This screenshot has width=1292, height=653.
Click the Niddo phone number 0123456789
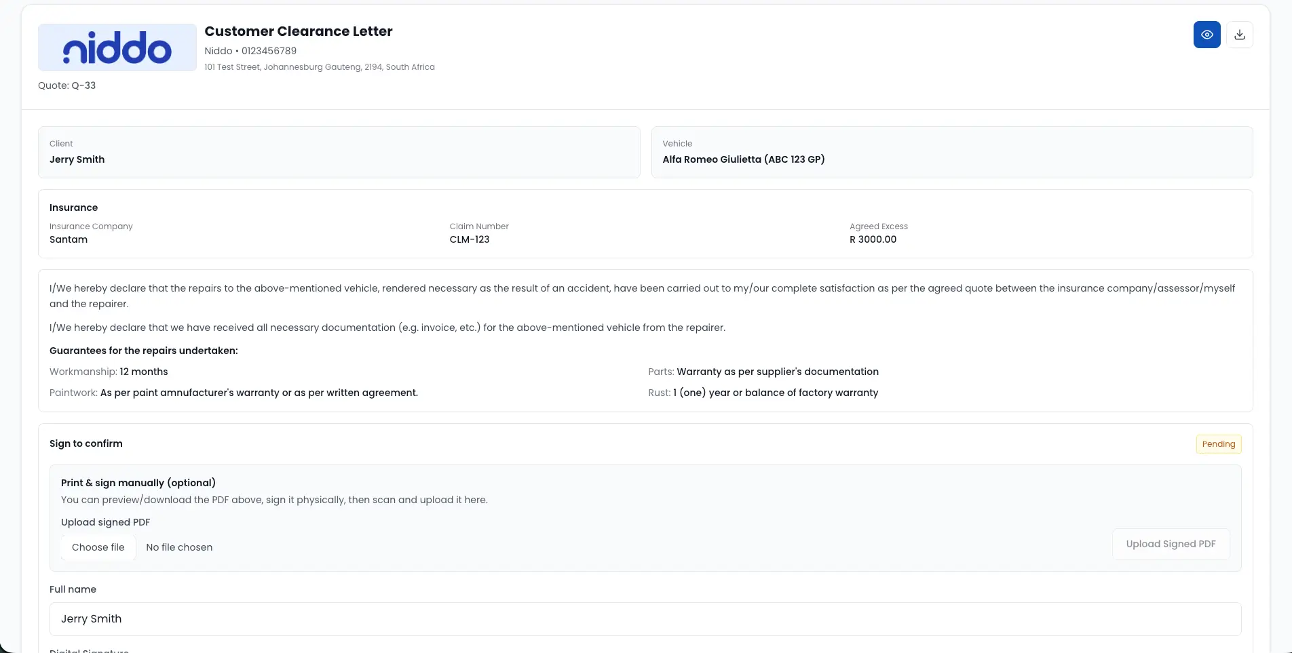click(x=269, y=51)
